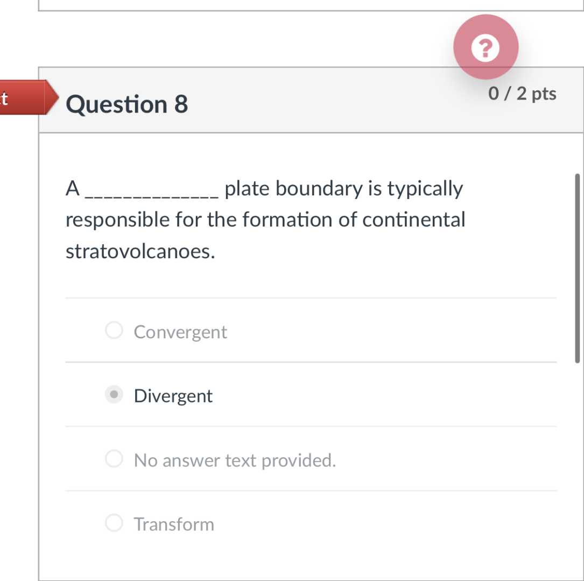Click the Transform answer label text

173,524
